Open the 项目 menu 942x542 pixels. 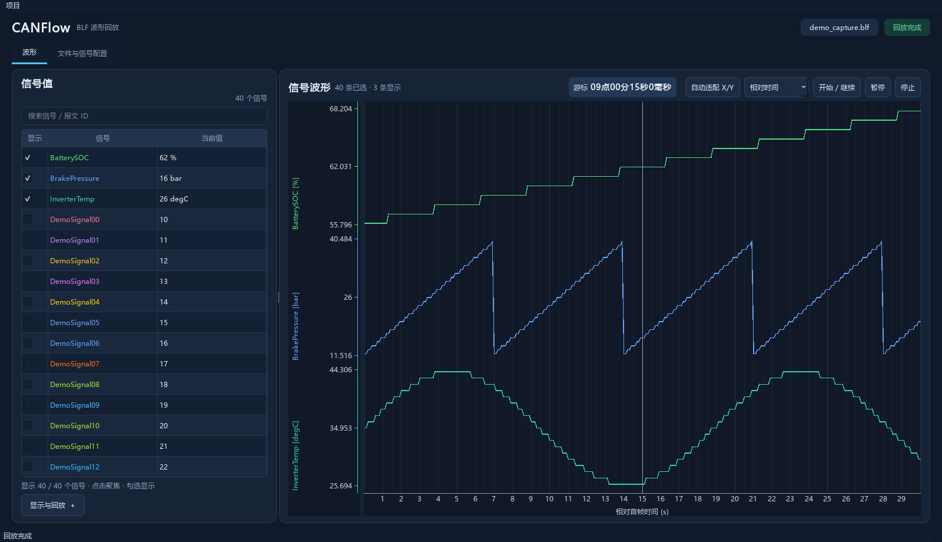12,5
